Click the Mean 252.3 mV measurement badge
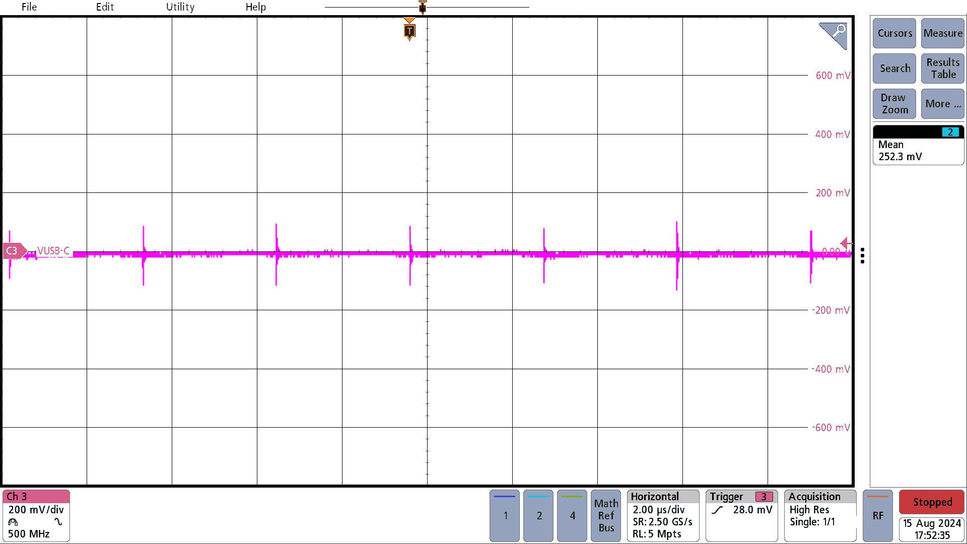Image resolution: width=967 pixels, height=544 pixels. (x=918, y=150)
